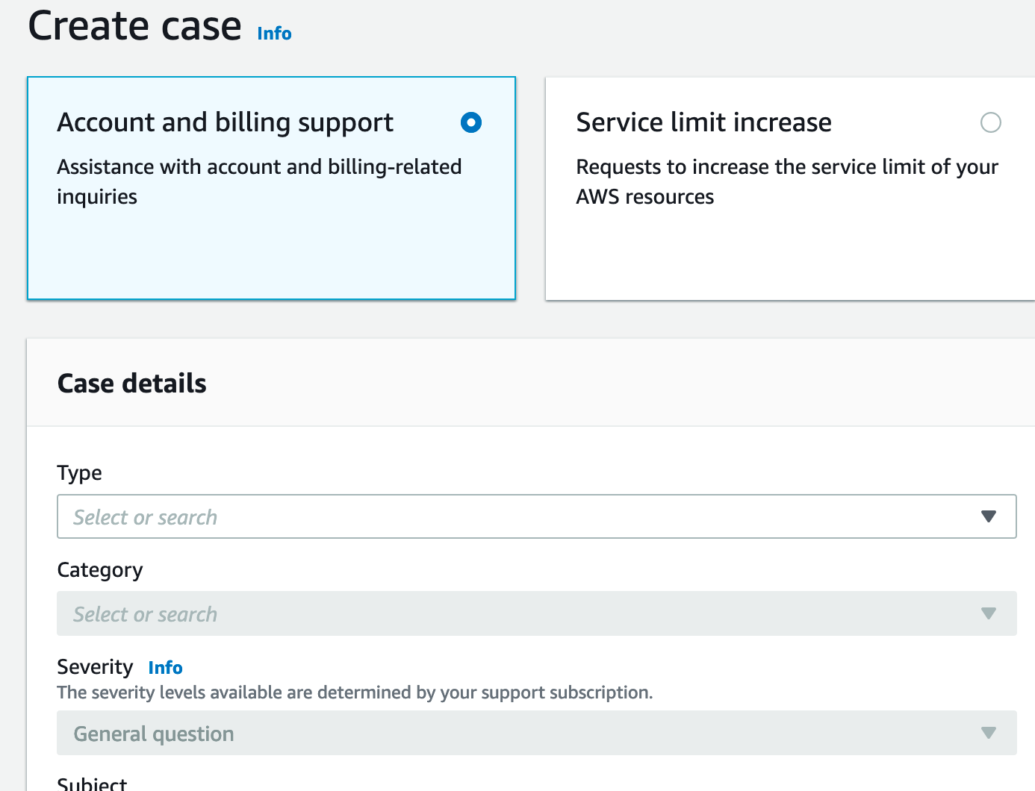Screen dimensions: 1035x791
Task: Open the Category dropdown field
Action: click(537, 613)
